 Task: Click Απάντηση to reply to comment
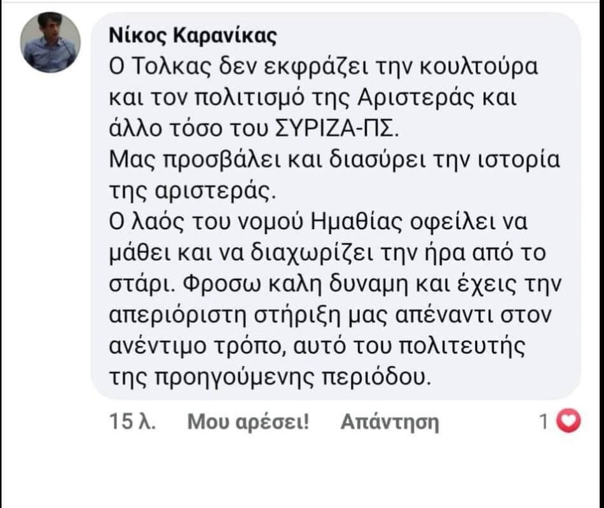point(390,421)
